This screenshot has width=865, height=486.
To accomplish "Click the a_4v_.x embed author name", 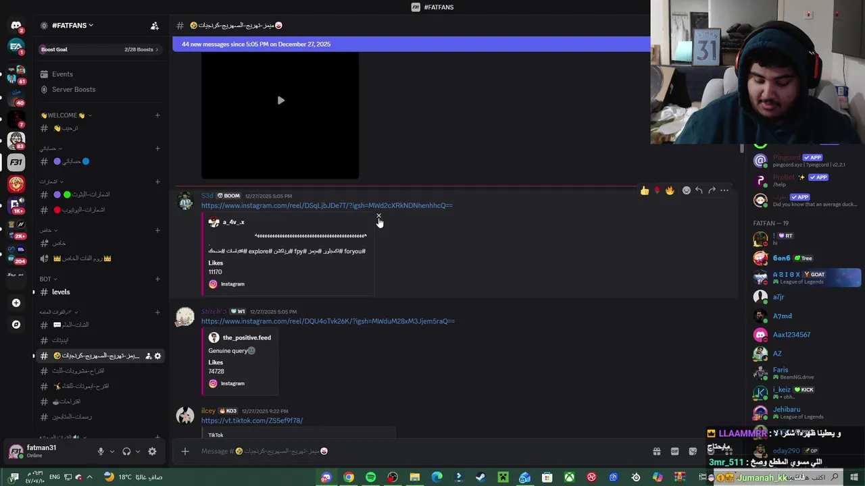I will pos(234,222).
